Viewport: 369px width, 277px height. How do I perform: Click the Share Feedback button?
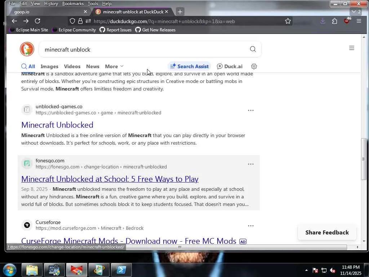(327, 233)
